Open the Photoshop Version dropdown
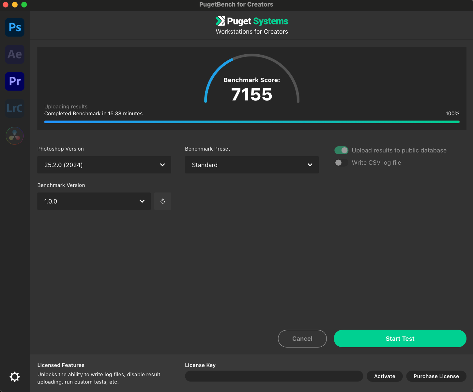473x392 pixels. (x=104, y=165)
